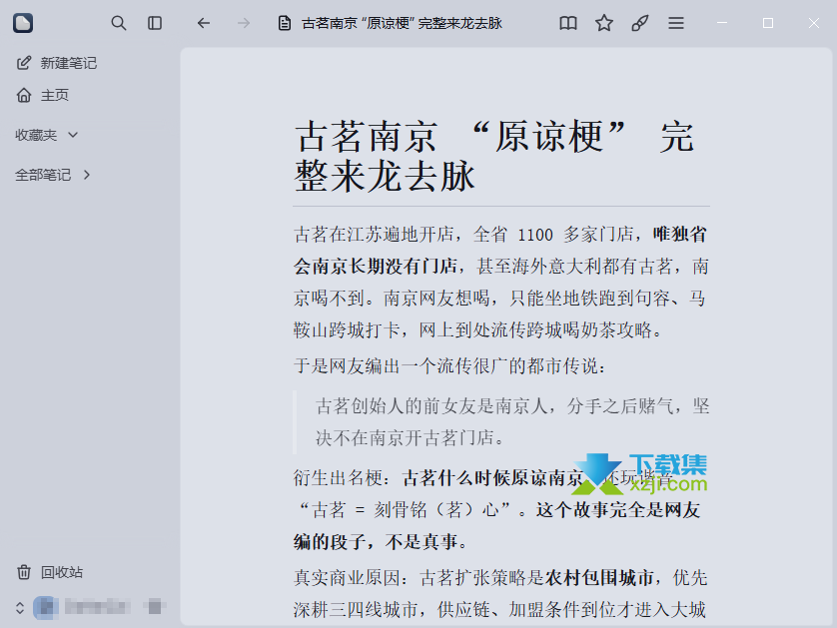Viewport: 837px width, 628px height.
Task: Click the note title in top bar
Action: pyautogui.click(x=402, y=24)
